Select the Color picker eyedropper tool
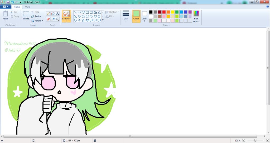270x143 pixels. (x=53, y=19)
